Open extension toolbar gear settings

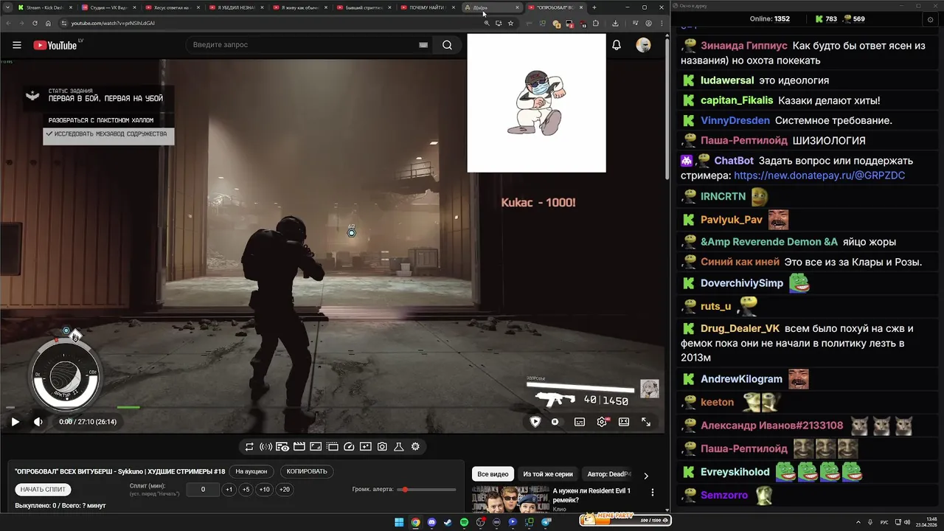tap(415, 446)
